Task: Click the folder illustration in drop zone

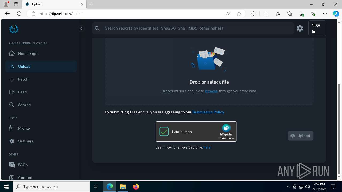Action: (x=209, y=59)
